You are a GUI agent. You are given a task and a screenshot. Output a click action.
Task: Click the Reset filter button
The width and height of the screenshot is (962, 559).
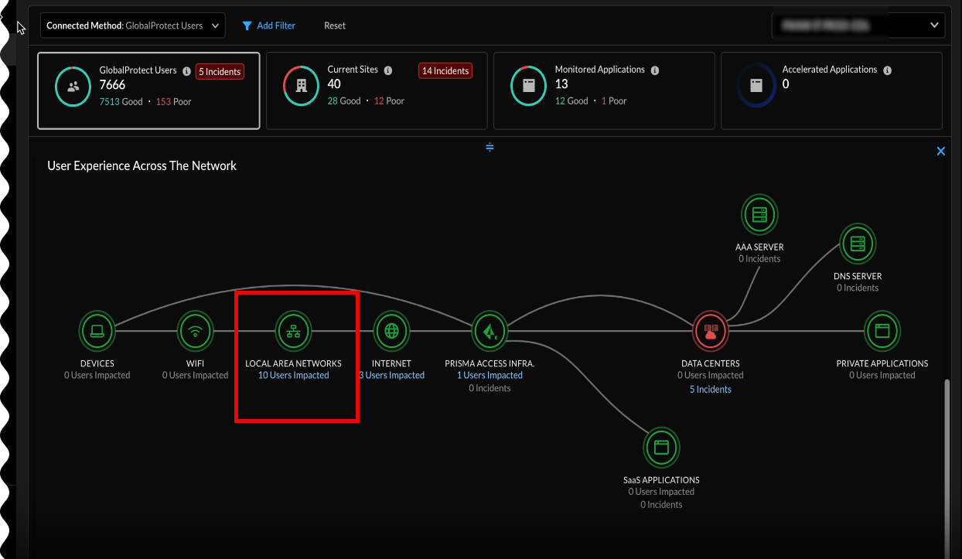coord(335,26)
